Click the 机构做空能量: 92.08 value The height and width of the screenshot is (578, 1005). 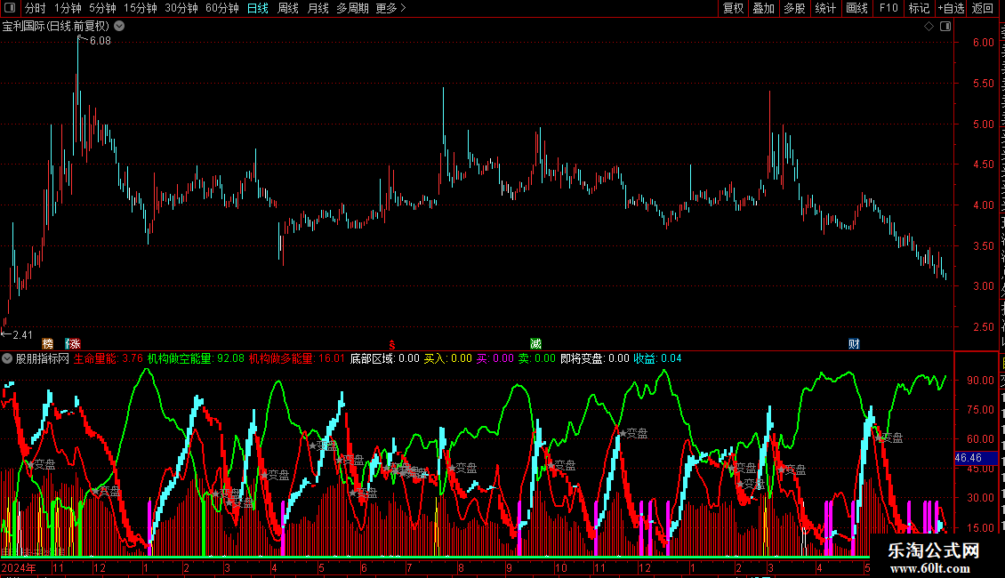pos(197,359)
